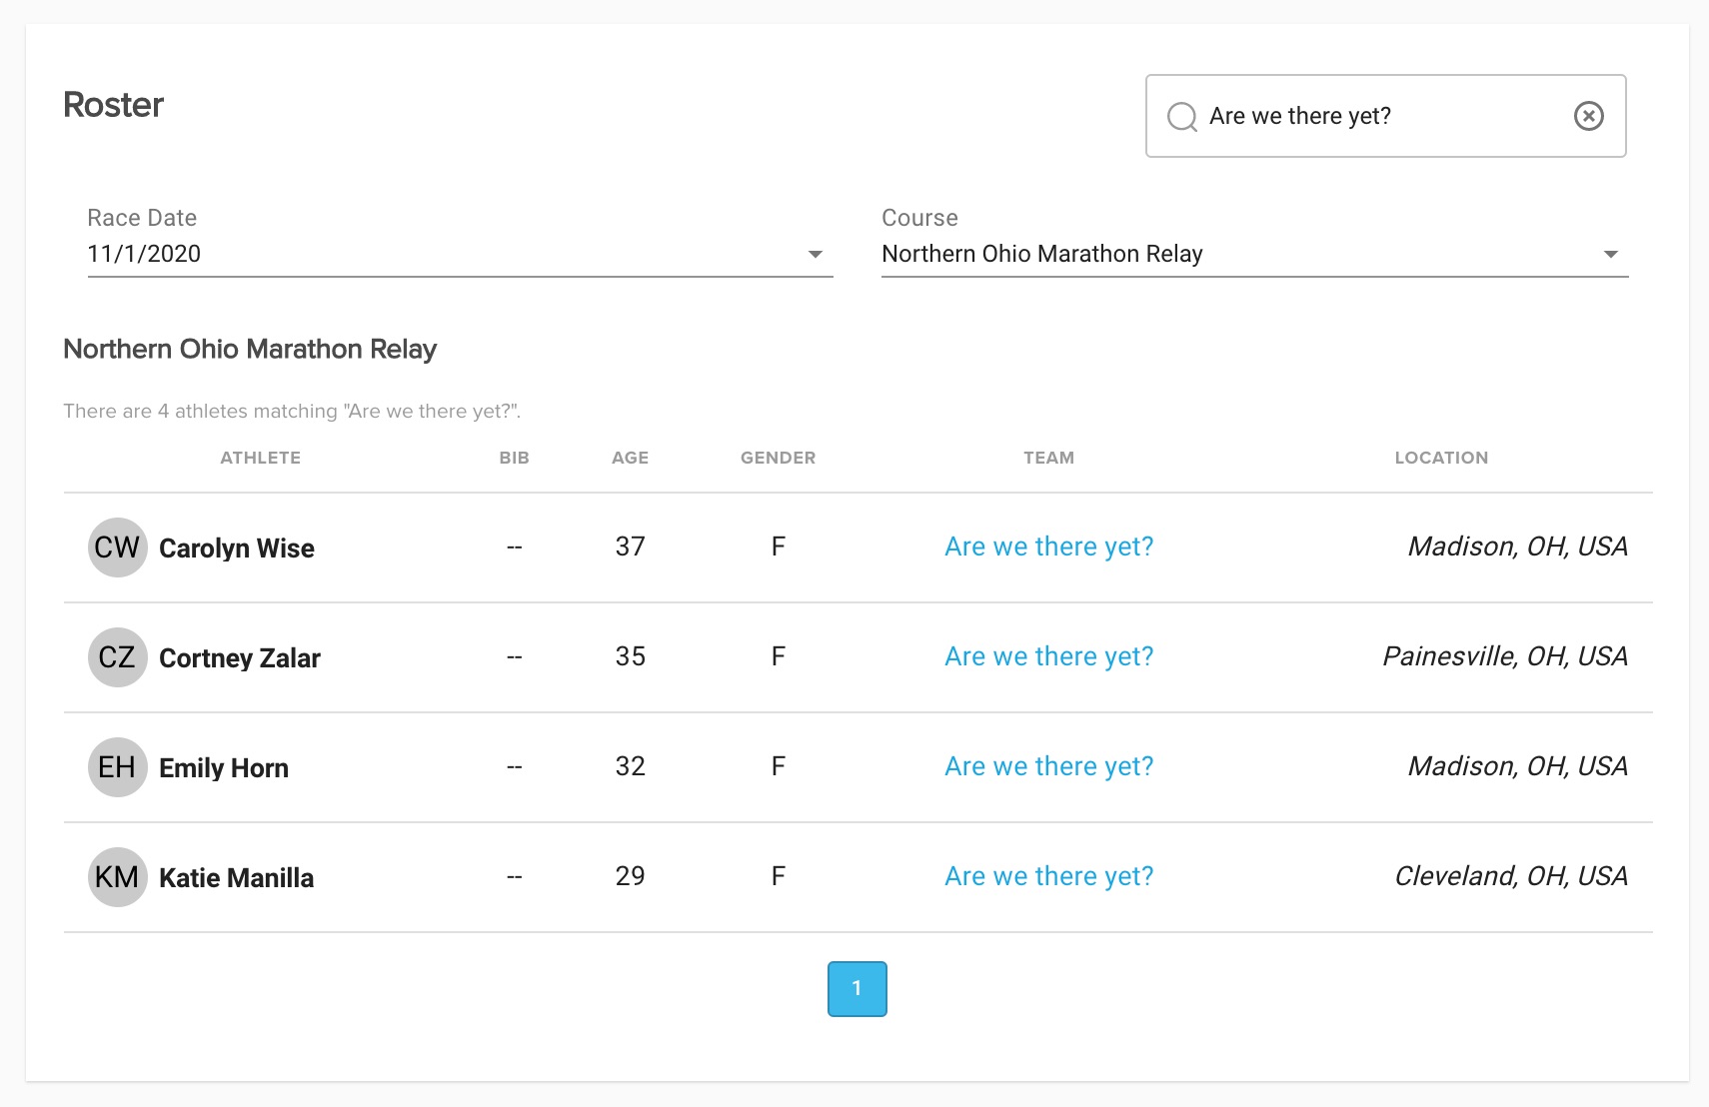Click the Course dropdown arrow

pos(1611,255)
